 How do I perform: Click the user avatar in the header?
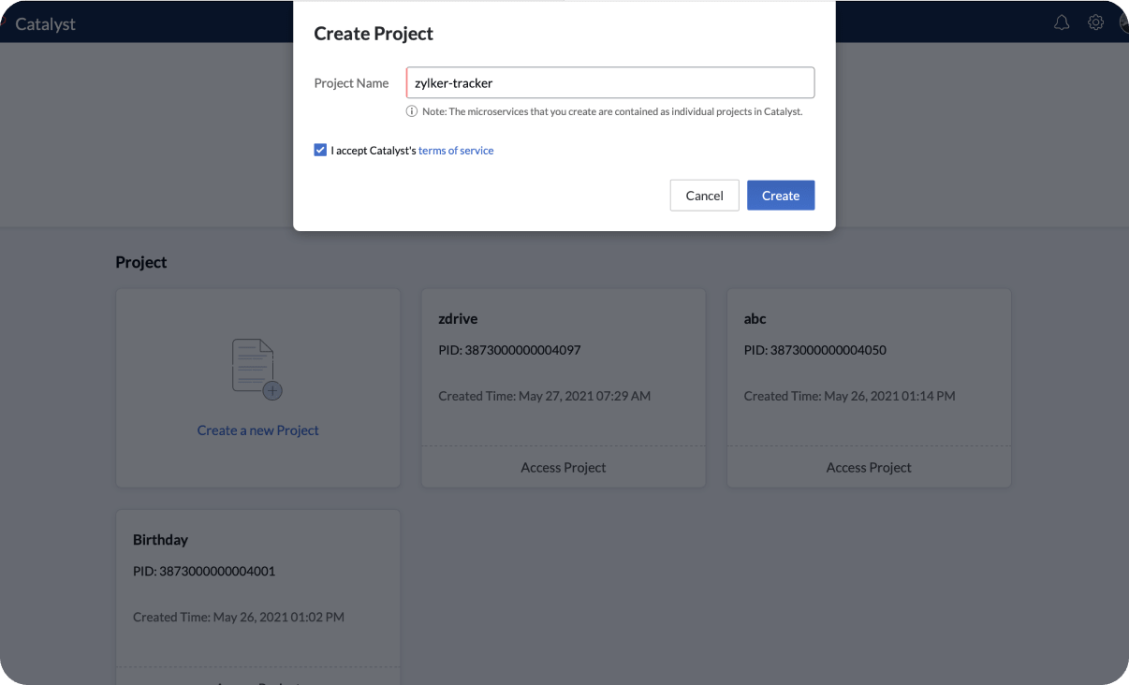click(1123, 22)
